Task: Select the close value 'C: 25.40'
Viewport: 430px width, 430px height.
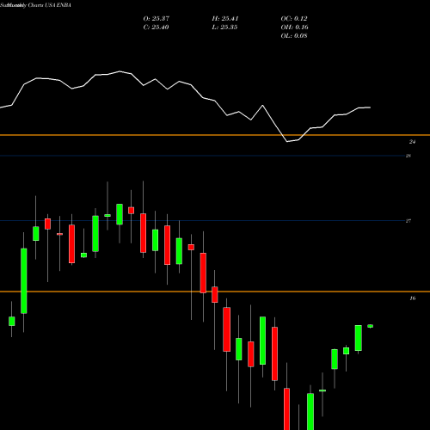Action: pyautogui.click(x=156, y=28)
